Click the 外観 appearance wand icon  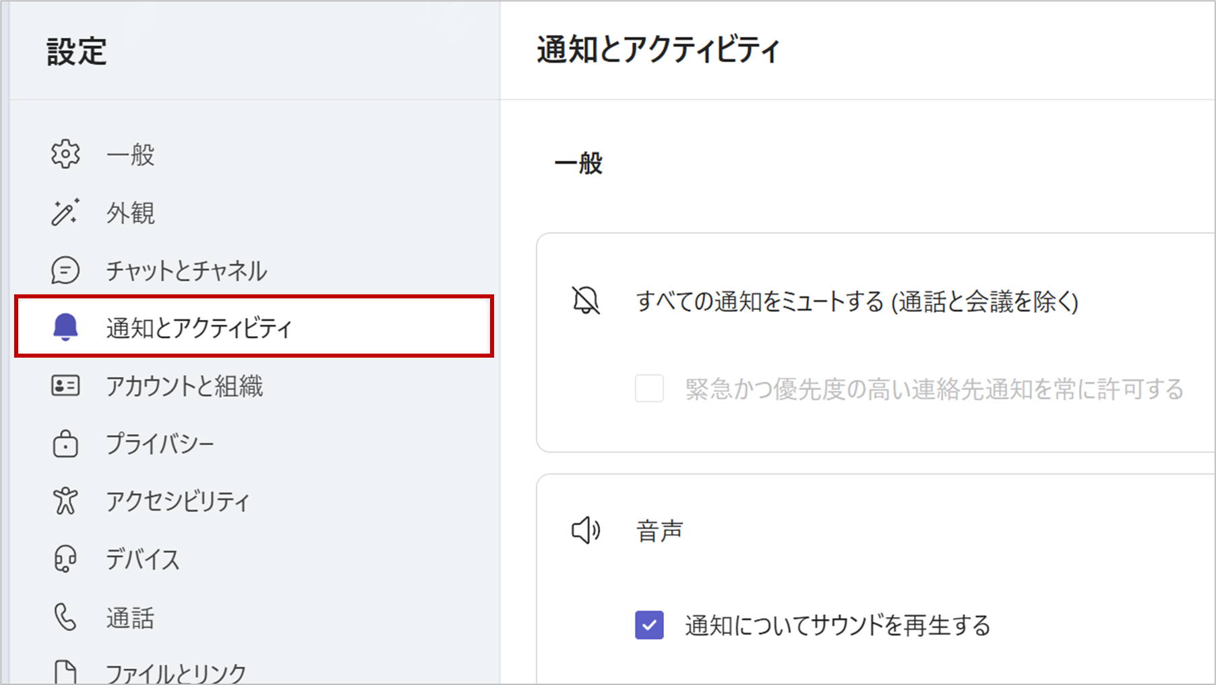coord(64,212)
